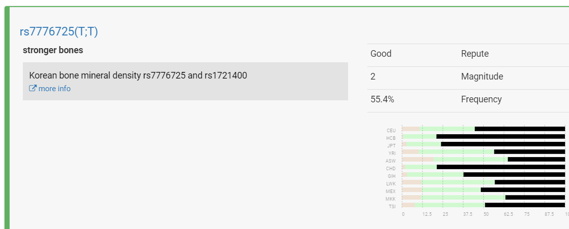The height and width of the screenshot is (229, 569).
Task: Click the HCB population bar's black segment
Action: [500, 137]
